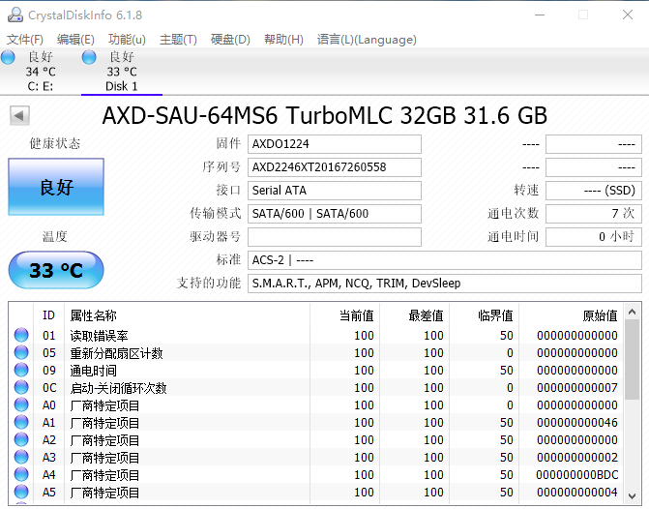Click the empty drive letter field

tap(335, 237)
